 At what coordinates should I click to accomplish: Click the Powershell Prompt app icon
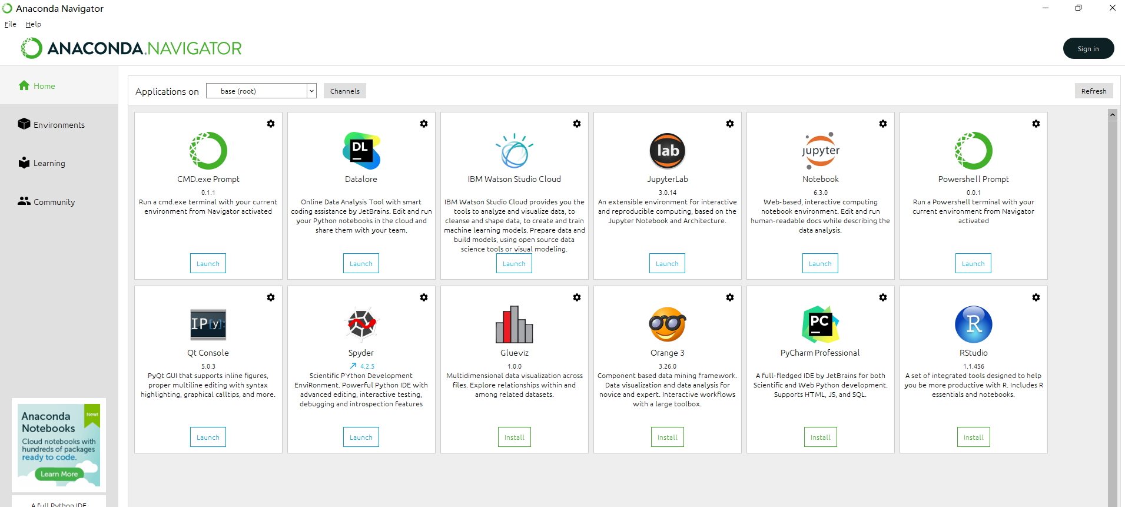(974, 151)
